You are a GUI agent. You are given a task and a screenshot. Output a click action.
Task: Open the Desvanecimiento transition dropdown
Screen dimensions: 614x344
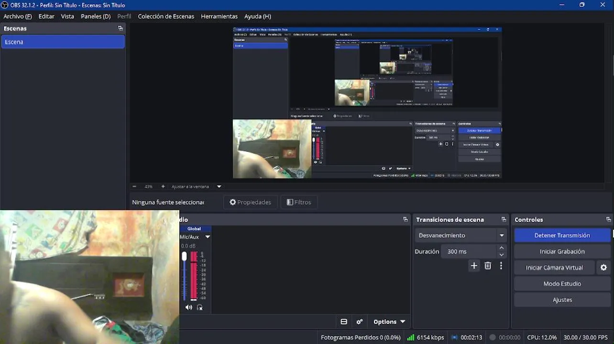[461, 235]
